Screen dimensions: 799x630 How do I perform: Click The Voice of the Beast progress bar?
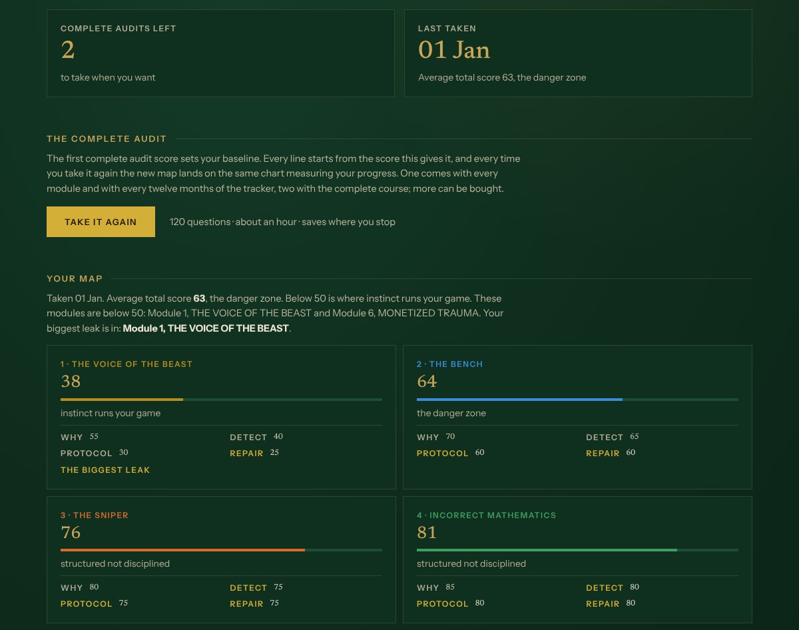tap(221, 400)
